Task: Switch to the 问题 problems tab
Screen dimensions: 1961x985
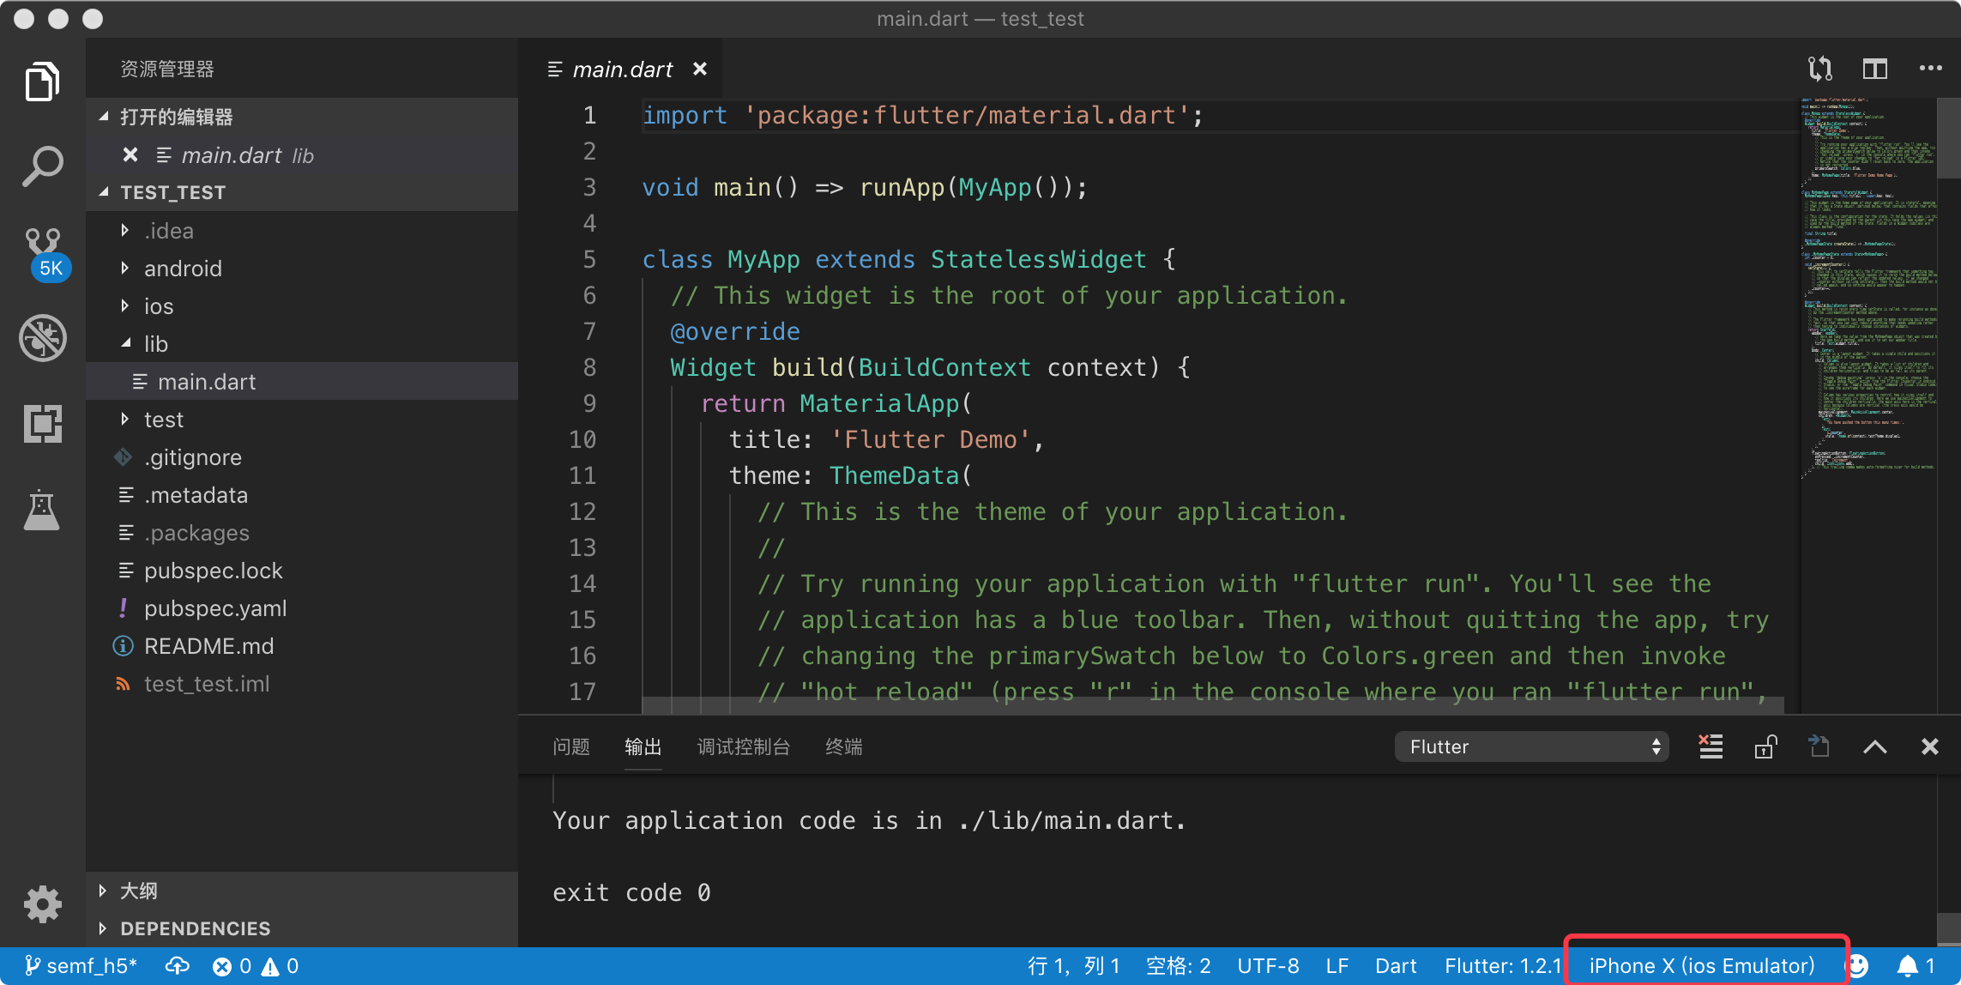Action: [x=571, y=746]
